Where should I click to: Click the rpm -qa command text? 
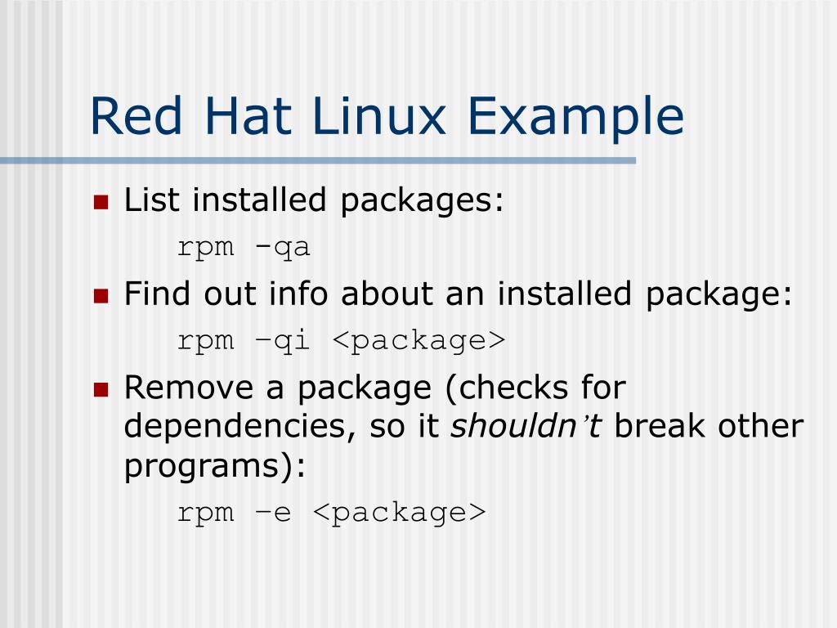click(244, 248)
